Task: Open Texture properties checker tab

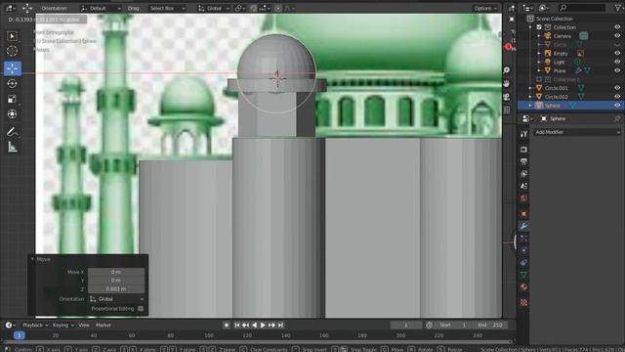Action: click(x=523, y=302)
